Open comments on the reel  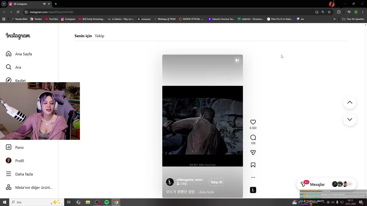click(253, 137)
